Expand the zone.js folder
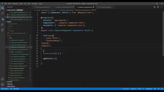164x92 pixels. pos(12,31)
